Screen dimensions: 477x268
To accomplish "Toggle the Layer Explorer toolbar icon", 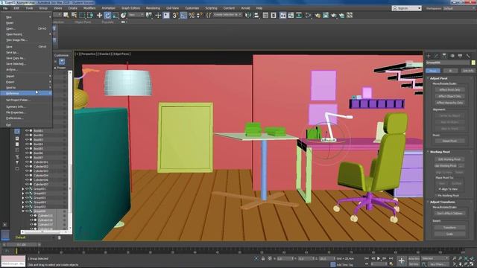I will tap(274, 15).
